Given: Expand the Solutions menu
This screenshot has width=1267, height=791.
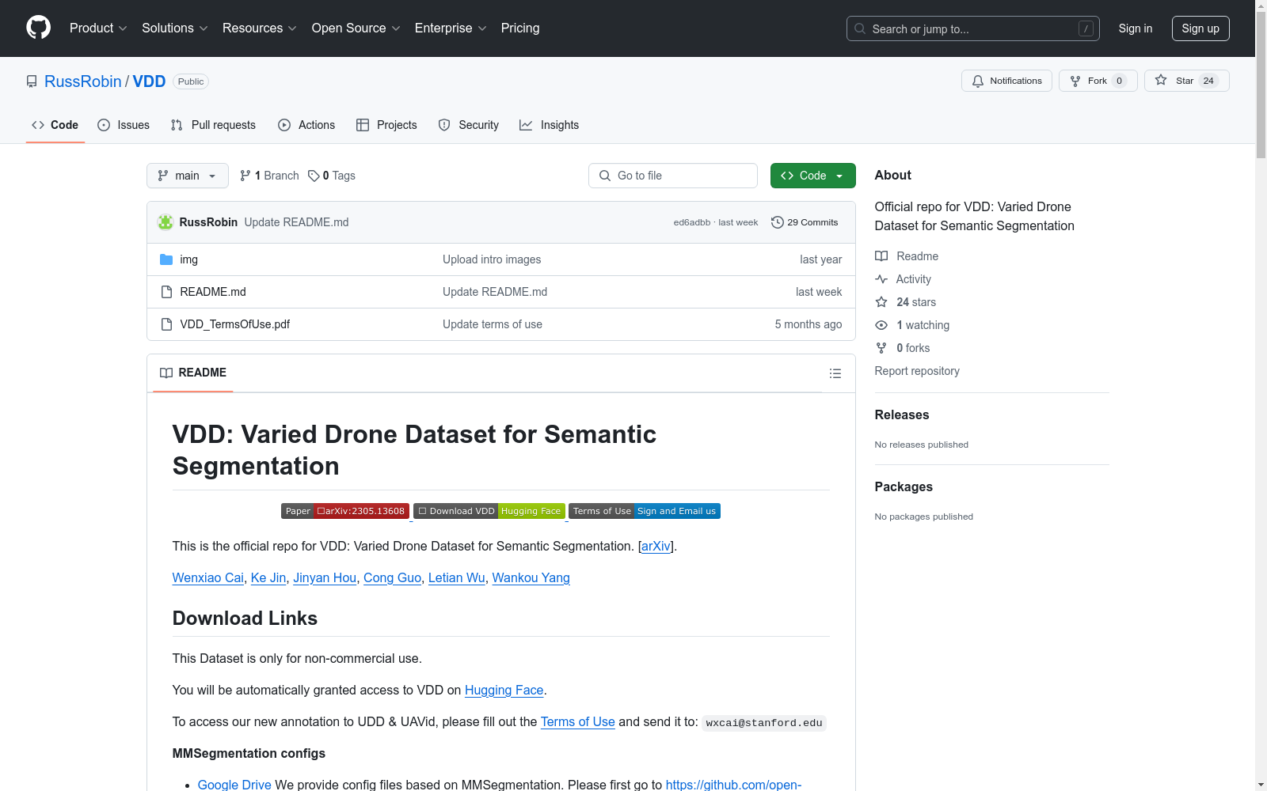Looking at the screenshot, I should (x=175, y=28).
